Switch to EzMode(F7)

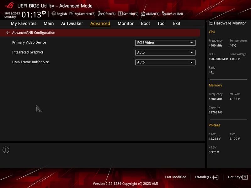pos(206,177)
